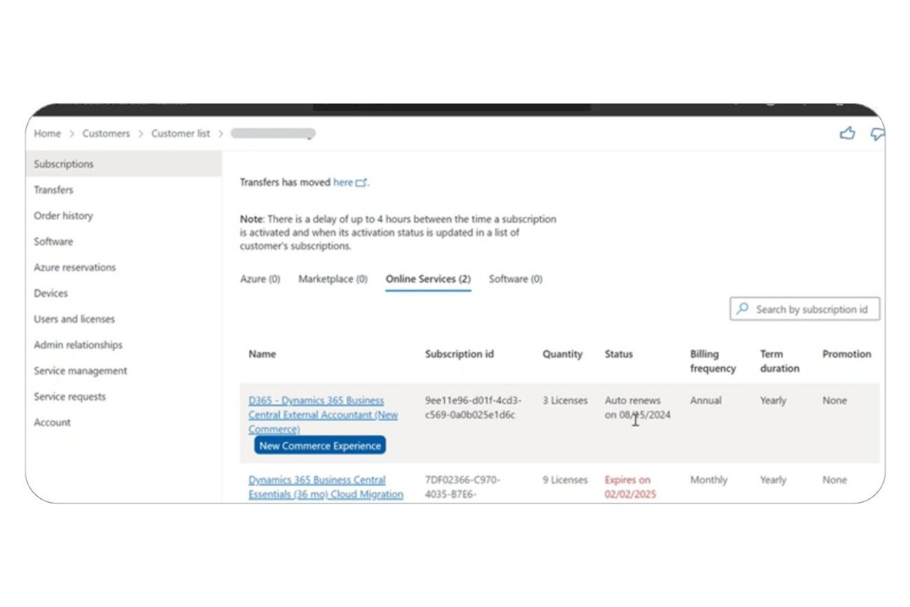
Task: Click subscription id starting 7DF02366
Action: pyautogui.click(x=463, y=487)
